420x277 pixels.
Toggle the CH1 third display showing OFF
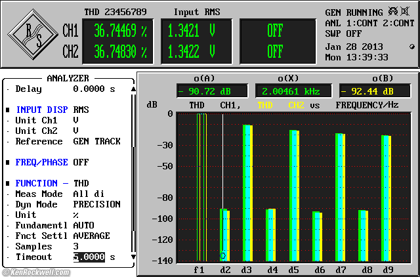(x=275, y=30)
